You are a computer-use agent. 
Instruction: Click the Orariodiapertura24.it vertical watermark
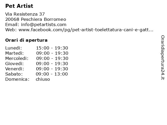pyautogui.click(x=163, y=58)
